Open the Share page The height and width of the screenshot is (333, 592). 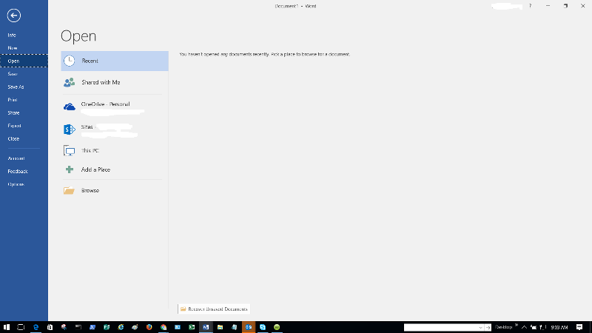[13, 113]
